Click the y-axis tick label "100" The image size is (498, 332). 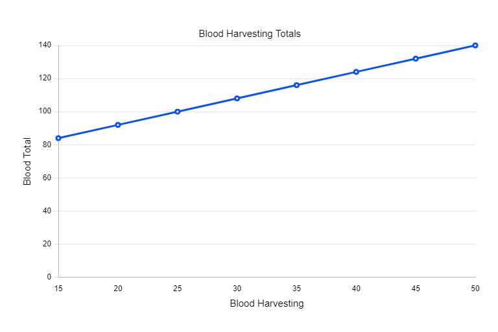pos(45,112)
